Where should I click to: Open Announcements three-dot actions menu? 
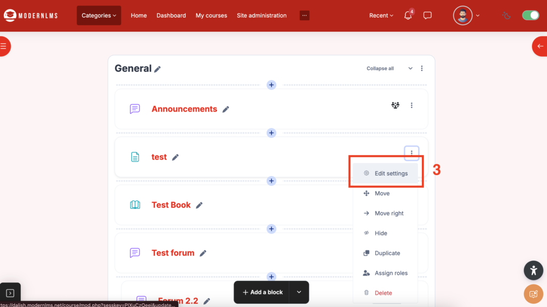point(411,105)
